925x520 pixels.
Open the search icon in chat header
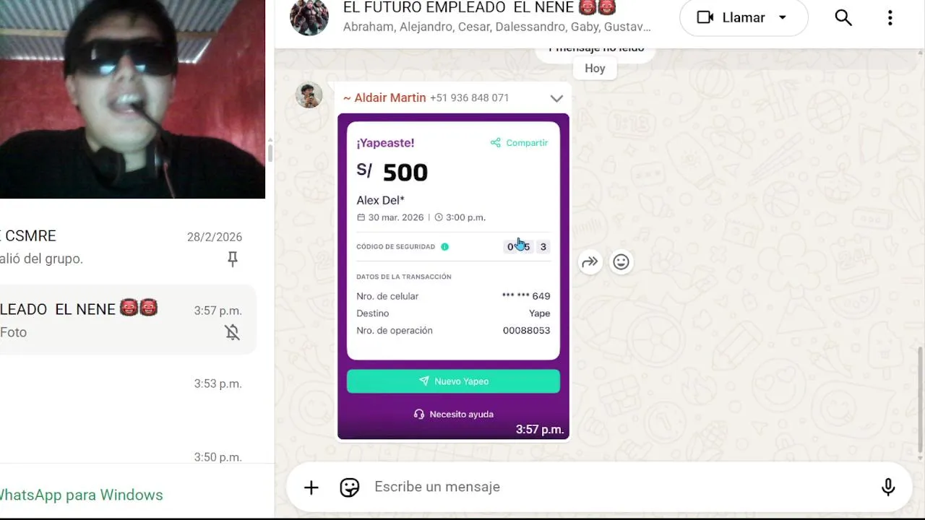(843, 17)
